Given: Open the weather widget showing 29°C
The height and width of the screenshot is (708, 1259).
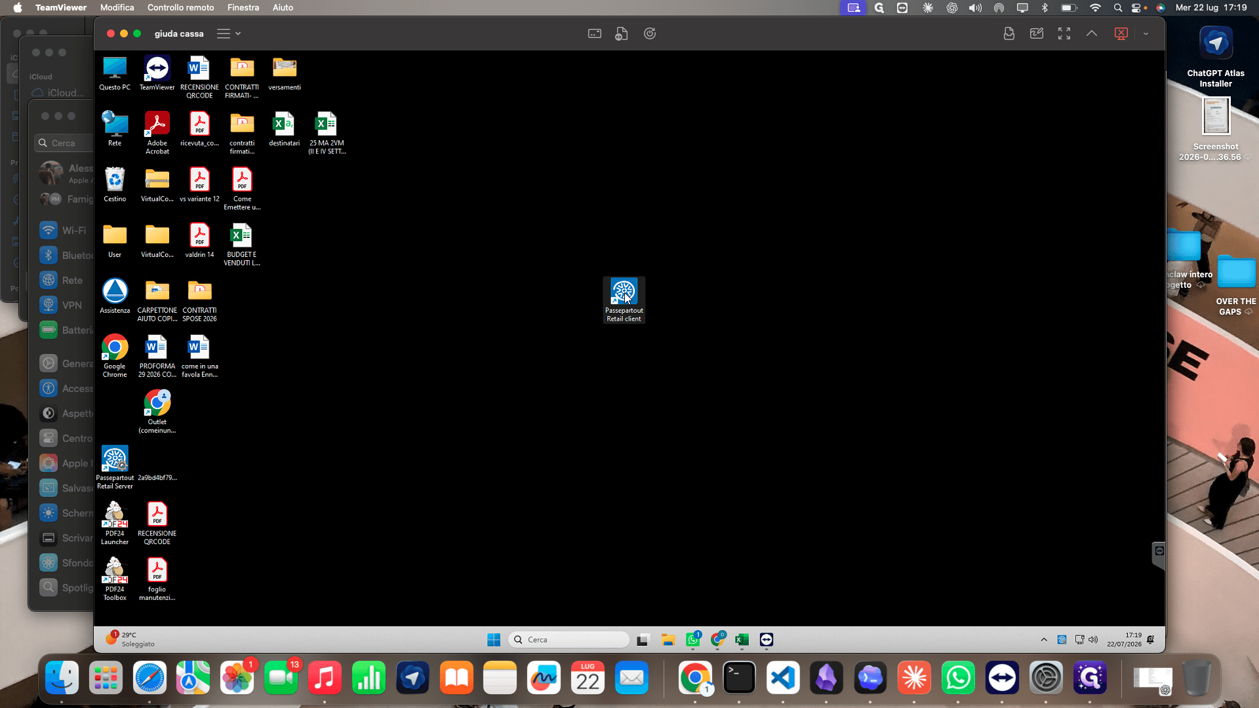Looking at the screenshot, I should 130,640.
